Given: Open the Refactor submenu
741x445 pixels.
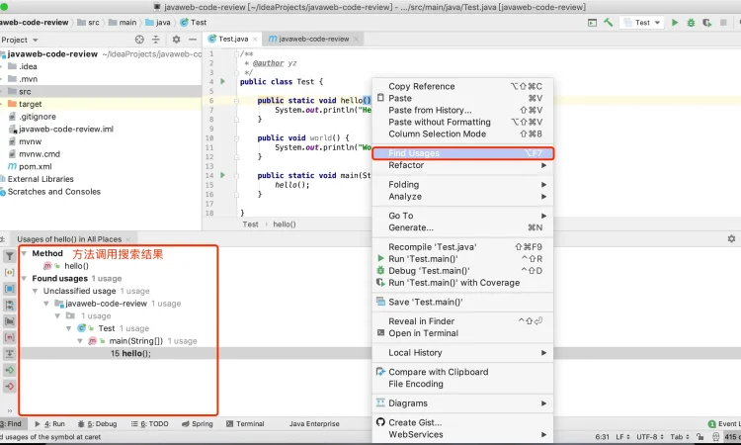Looking at the screenshot, I should [462, 165].
